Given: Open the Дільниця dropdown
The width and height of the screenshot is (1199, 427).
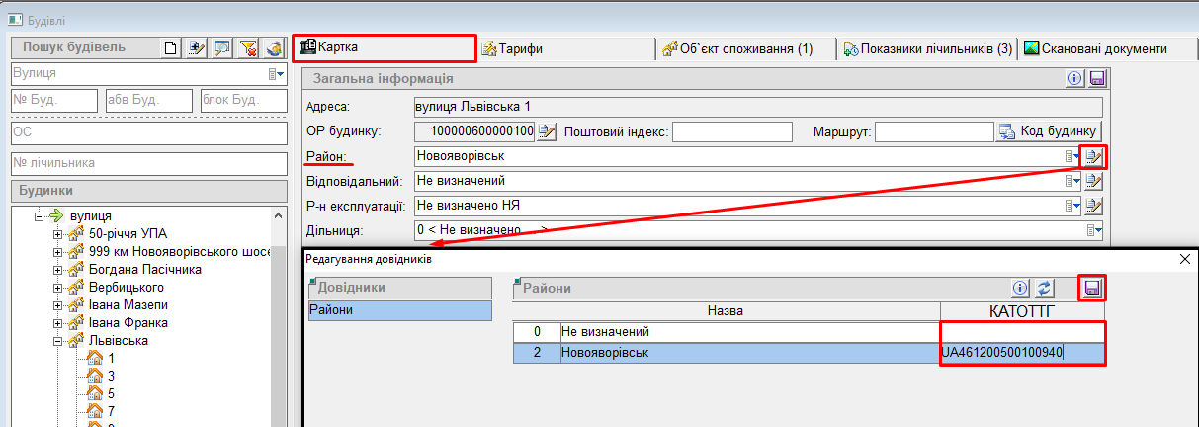Looking at the screenshot, I should point(1093,230).
